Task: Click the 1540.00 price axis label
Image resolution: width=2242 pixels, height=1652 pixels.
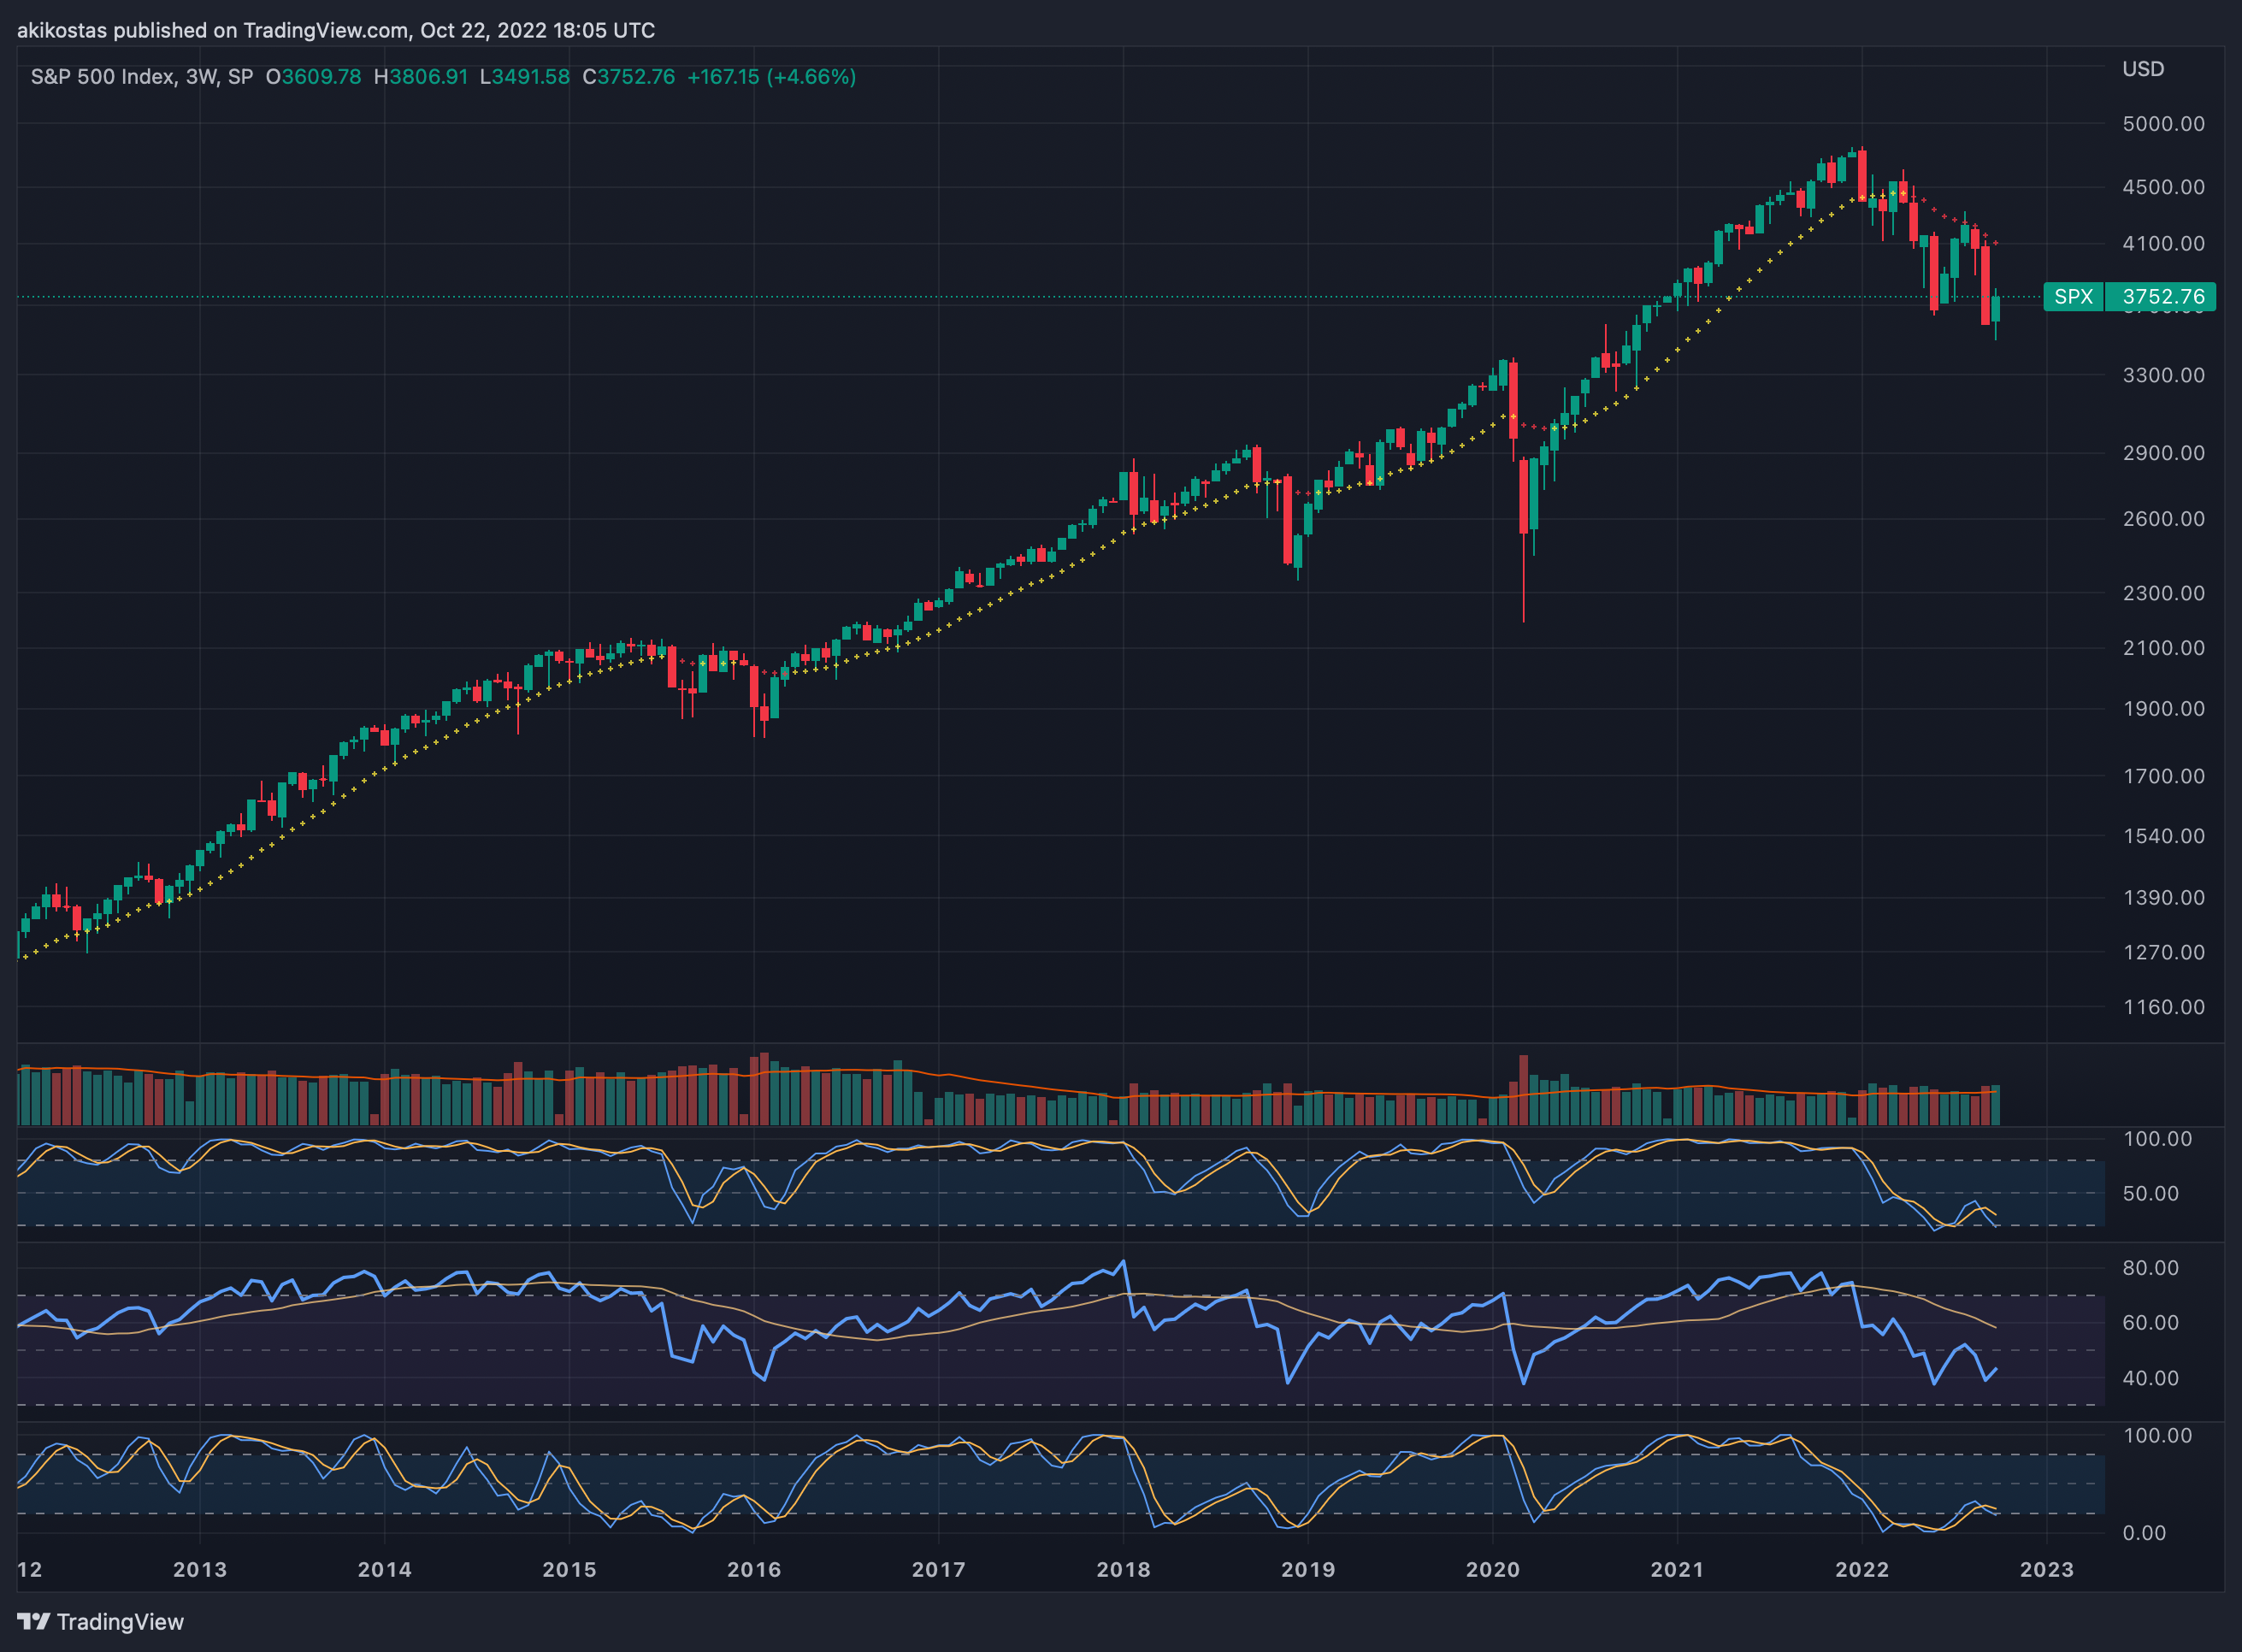Action: [x=2163, y=836]
